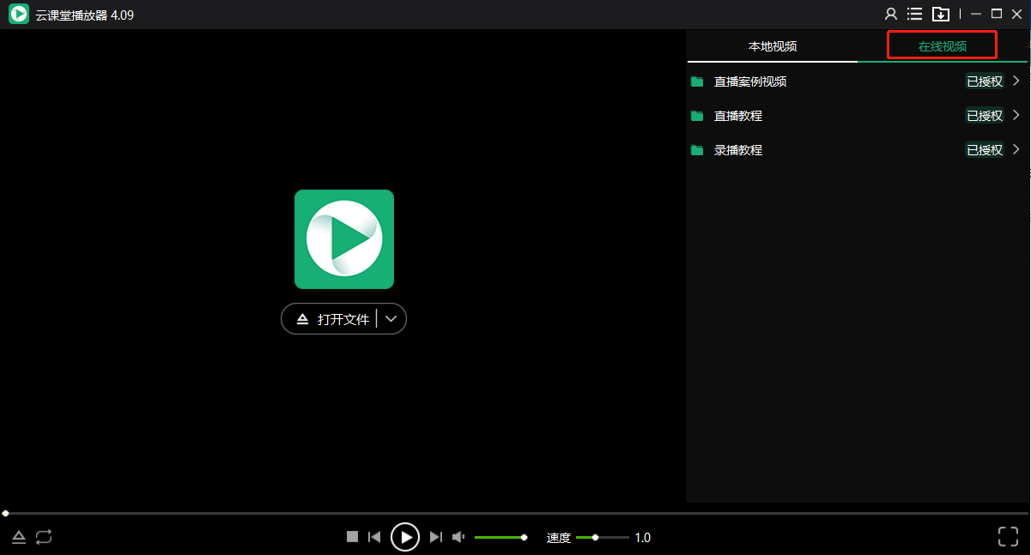Skip to next video
The image size is (1031, 555).
[435, 537]
